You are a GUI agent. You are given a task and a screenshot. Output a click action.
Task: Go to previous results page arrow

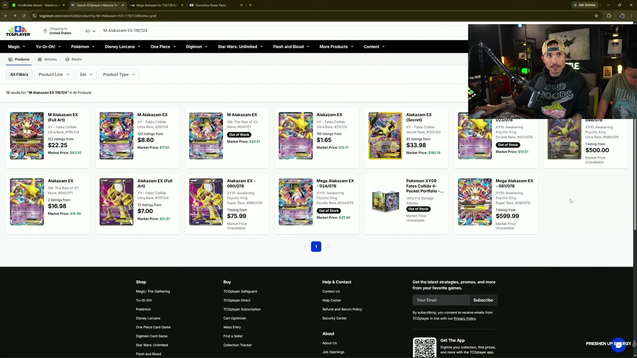[305, 247]
